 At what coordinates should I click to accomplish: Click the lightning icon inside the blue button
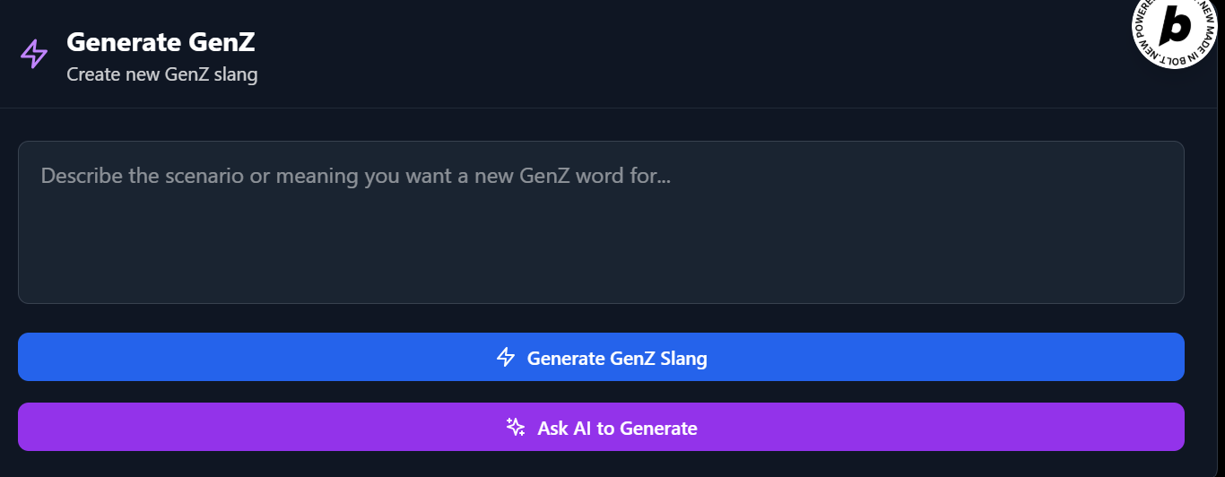click(x=506, y=357)
